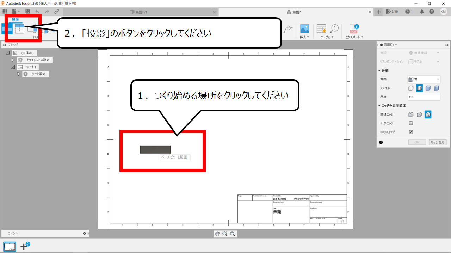Collapse the (未保存) root node
451x253 pixels.
[x=8, y=53]
